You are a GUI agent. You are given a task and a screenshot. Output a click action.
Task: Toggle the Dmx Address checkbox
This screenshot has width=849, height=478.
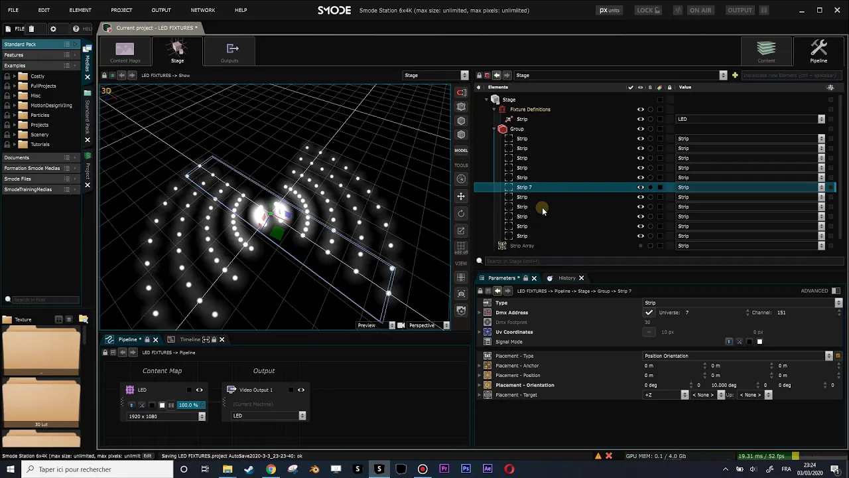tap(649, 313)
